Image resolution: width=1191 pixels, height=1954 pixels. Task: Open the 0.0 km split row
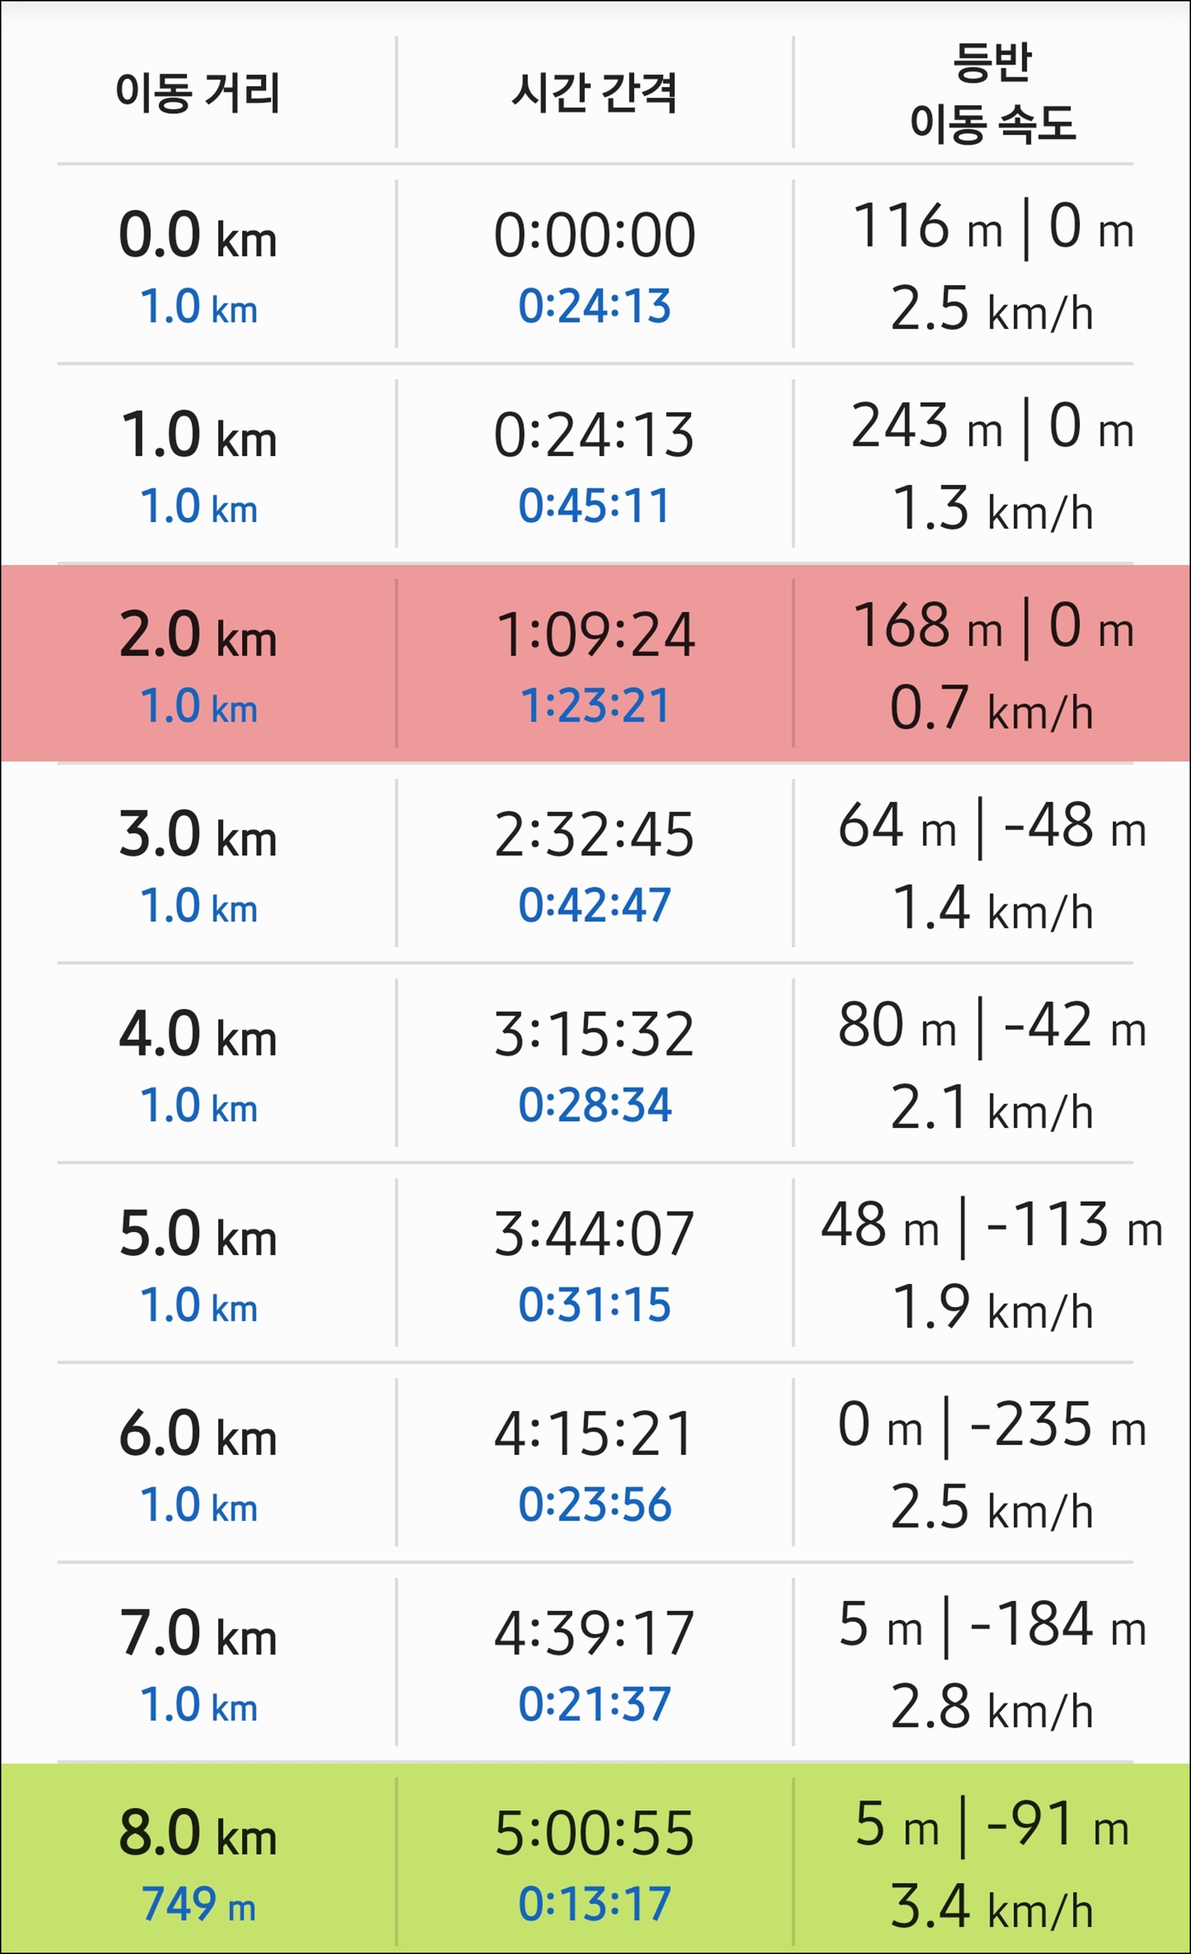coord(595,264)
